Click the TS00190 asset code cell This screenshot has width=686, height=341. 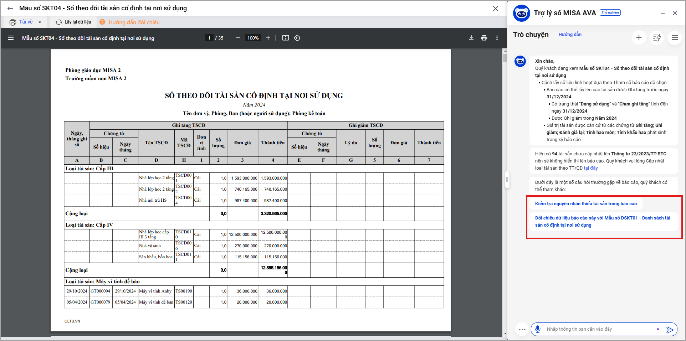point(184,291)
